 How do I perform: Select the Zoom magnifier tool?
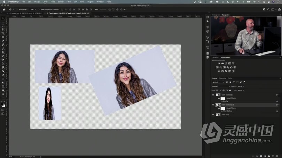[x=3, y=94]
